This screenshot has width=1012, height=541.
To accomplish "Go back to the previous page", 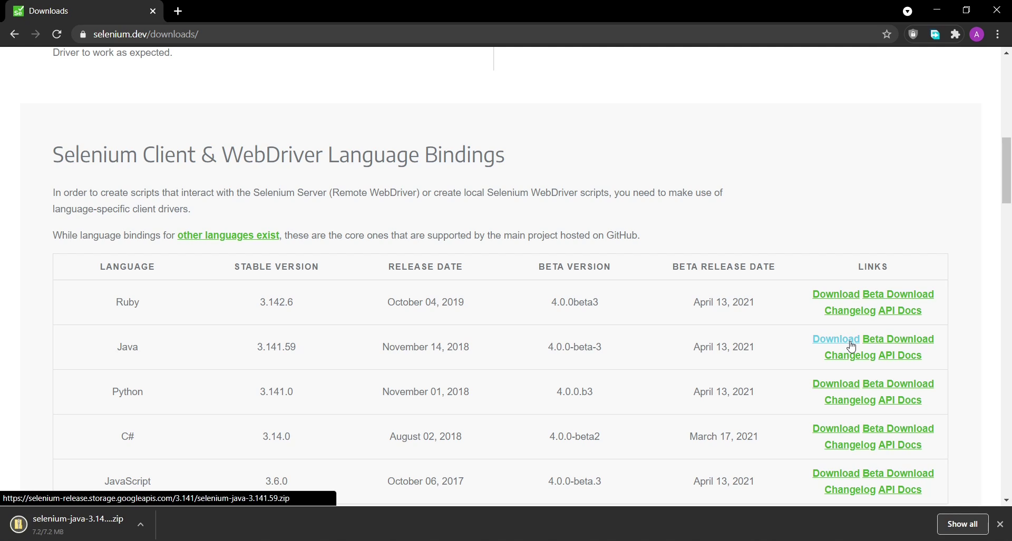I will (x=14, y=34).
